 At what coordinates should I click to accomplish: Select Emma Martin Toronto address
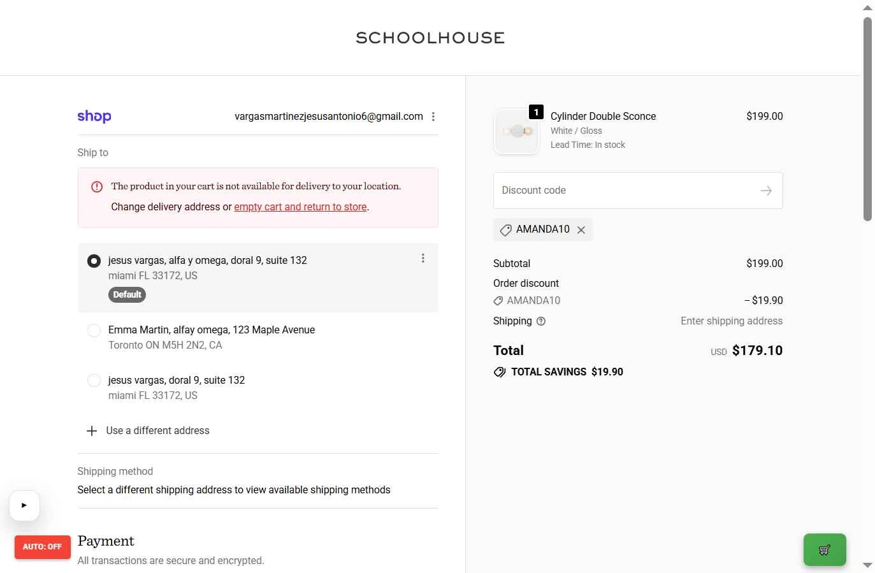click(x=94, y=330)
